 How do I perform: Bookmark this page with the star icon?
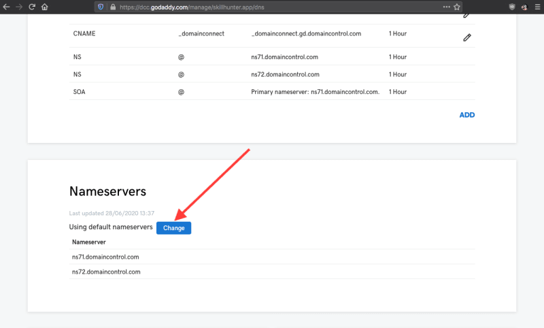(457, 7)
